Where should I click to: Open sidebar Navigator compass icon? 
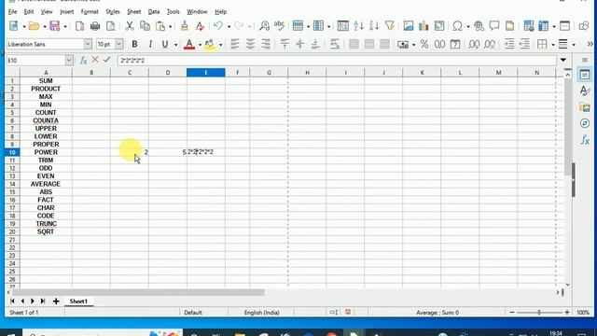pyautogui.click(x=585, y=123)
